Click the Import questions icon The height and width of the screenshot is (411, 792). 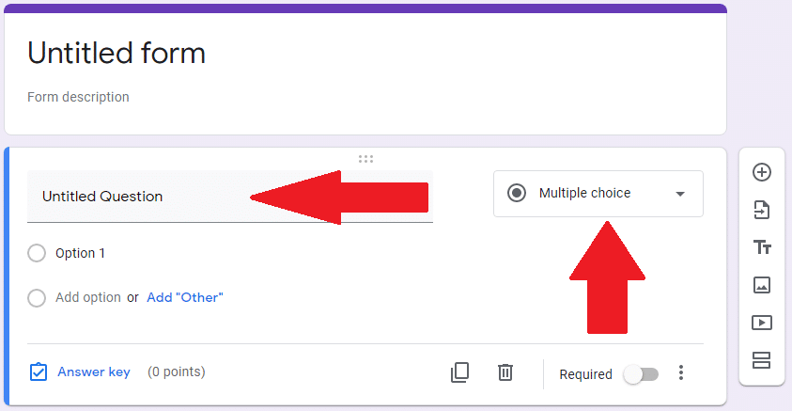click(x=762, y=210)
